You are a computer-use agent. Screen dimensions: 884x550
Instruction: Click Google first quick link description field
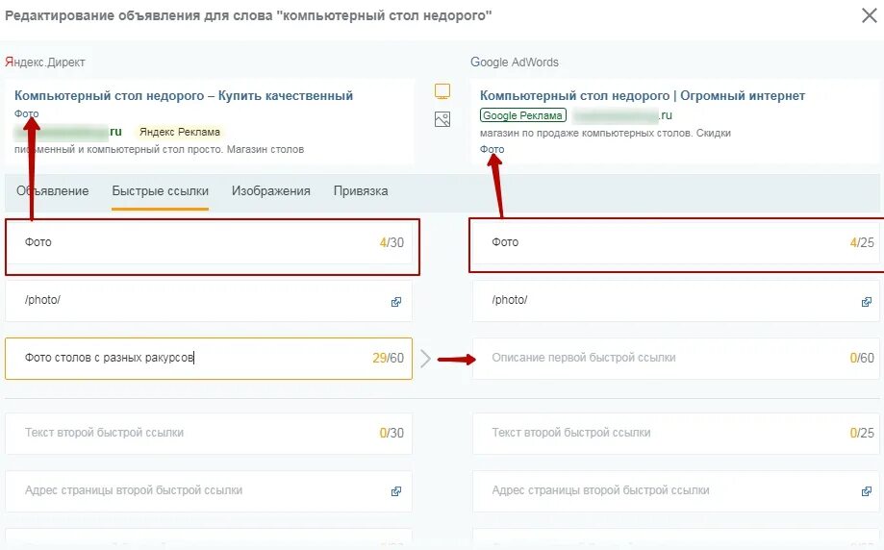point(676,359)
